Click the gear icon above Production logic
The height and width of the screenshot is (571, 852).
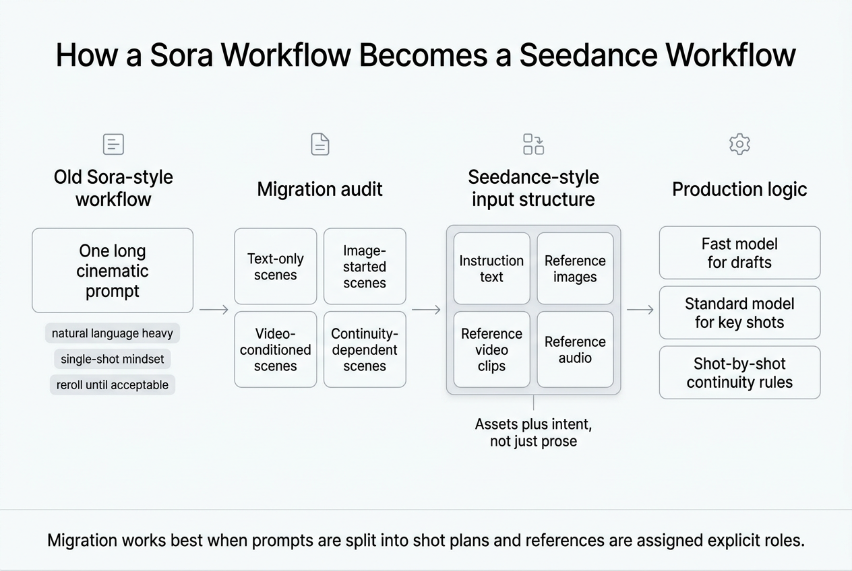point(739,144)
